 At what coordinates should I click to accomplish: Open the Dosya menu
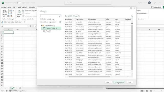3,7
